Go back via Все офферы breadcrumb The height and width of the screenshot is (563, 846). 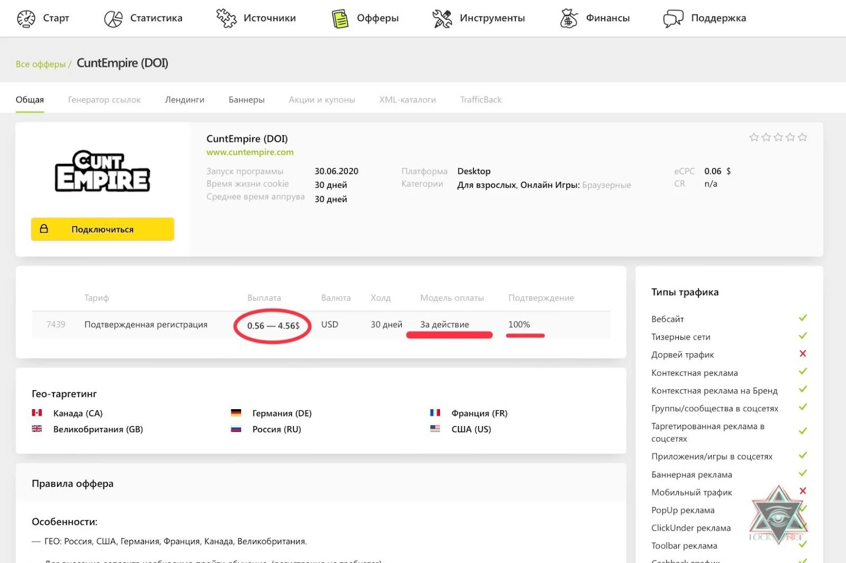pos(41,64)
